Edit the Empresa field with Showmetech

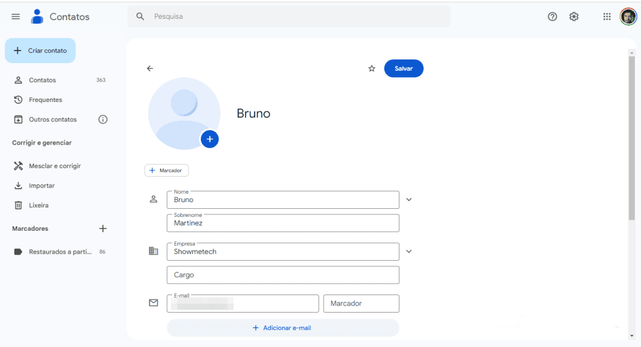pos(283,251)
